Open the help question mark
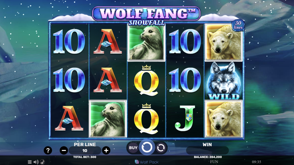 (48, 150)
